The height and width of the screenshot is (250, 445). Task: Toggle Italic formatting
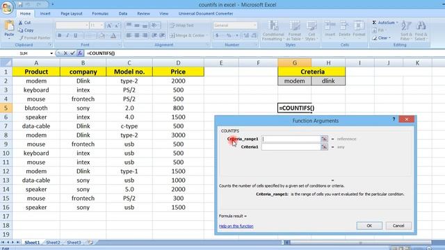pyautogui.click(x=67, y=35)
